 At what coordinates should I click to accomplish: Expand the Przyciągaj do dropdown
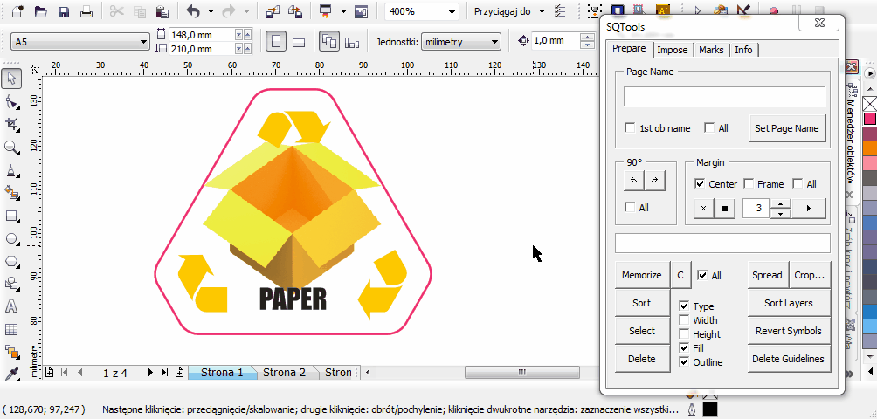pos(542,11)
